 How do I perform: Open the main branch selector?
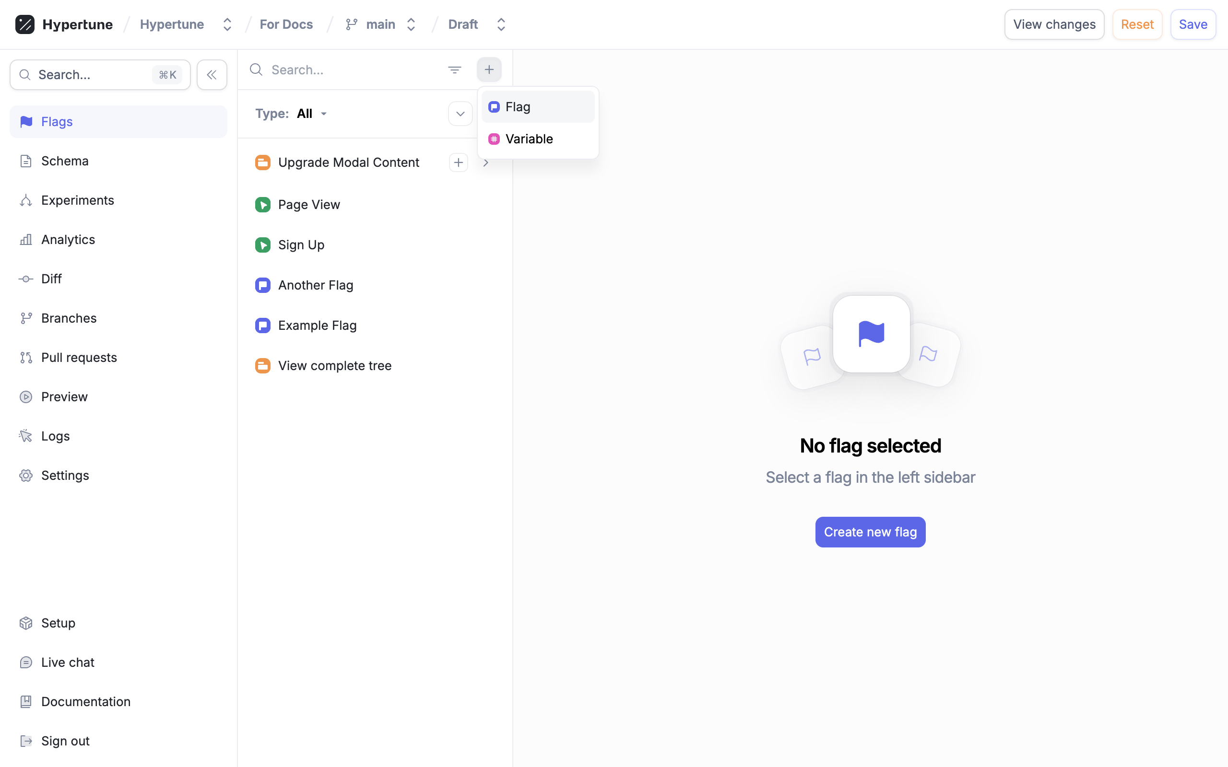click(381, 24)
